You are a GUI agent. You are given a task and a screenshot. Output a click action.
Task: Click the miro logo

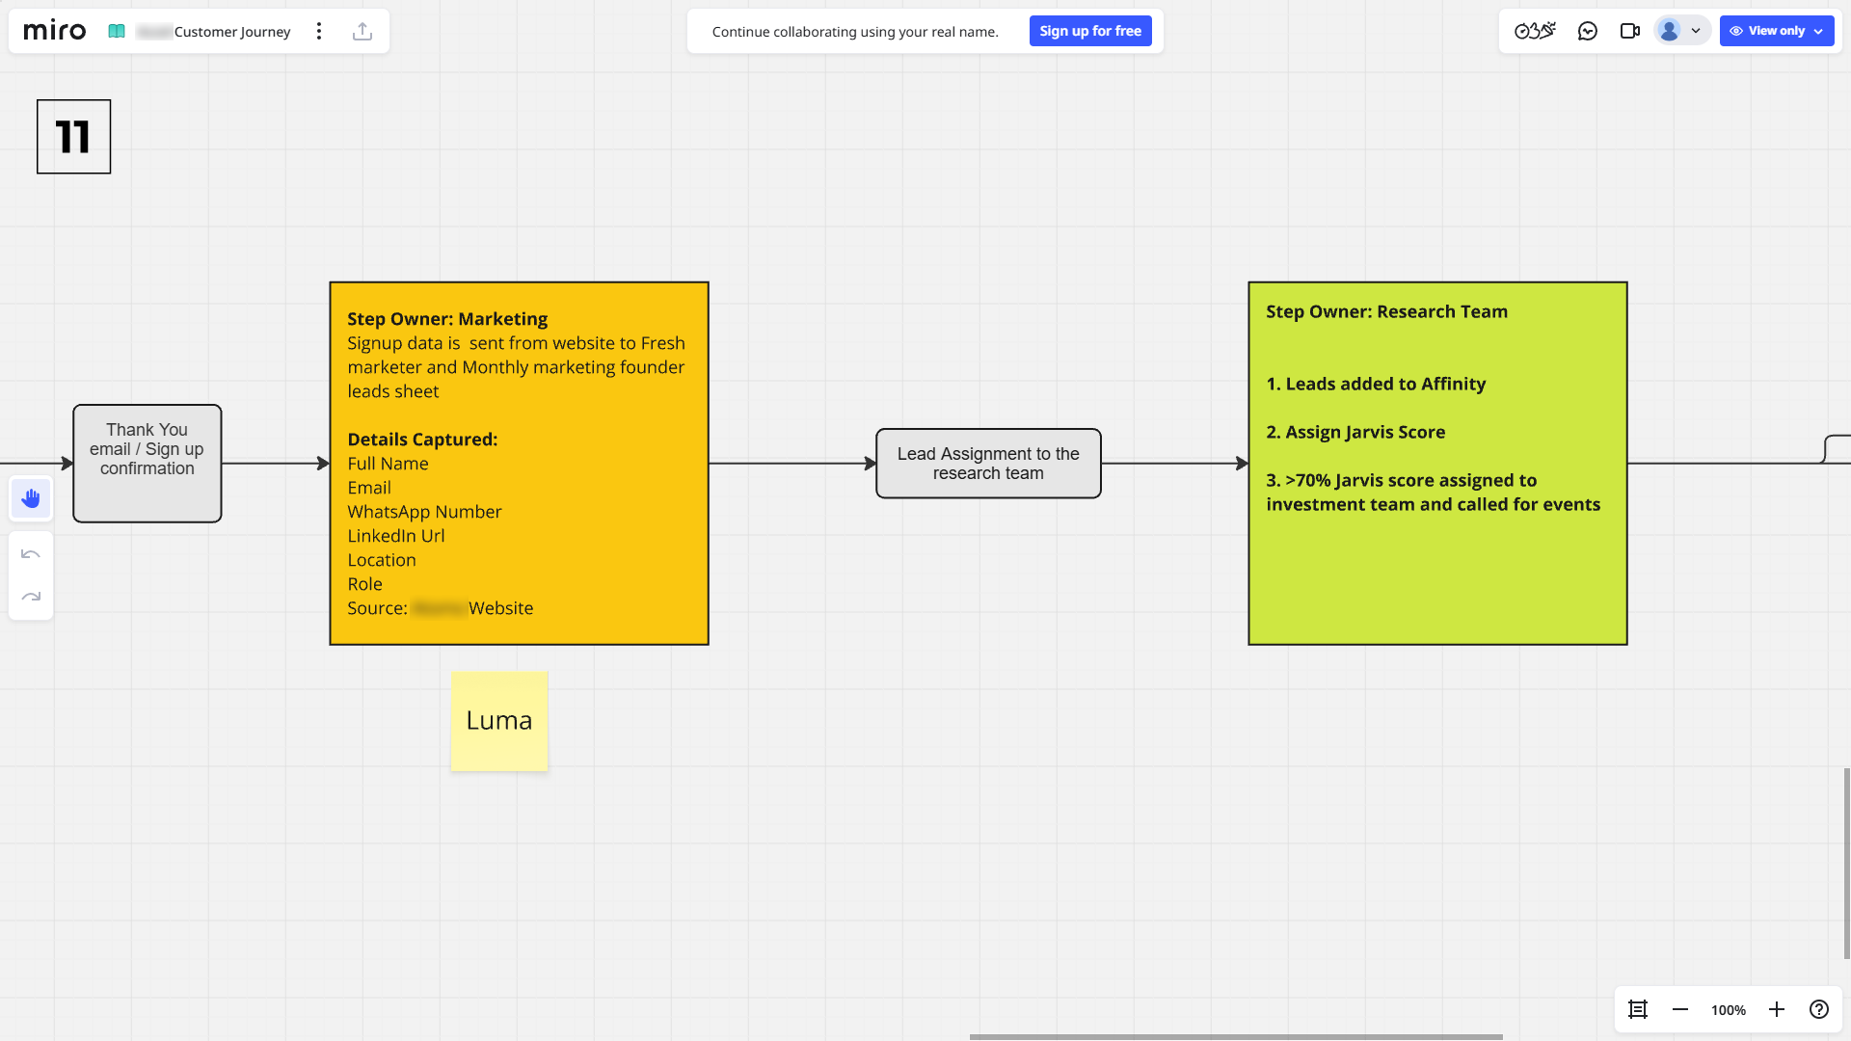(x=55, y=31)
